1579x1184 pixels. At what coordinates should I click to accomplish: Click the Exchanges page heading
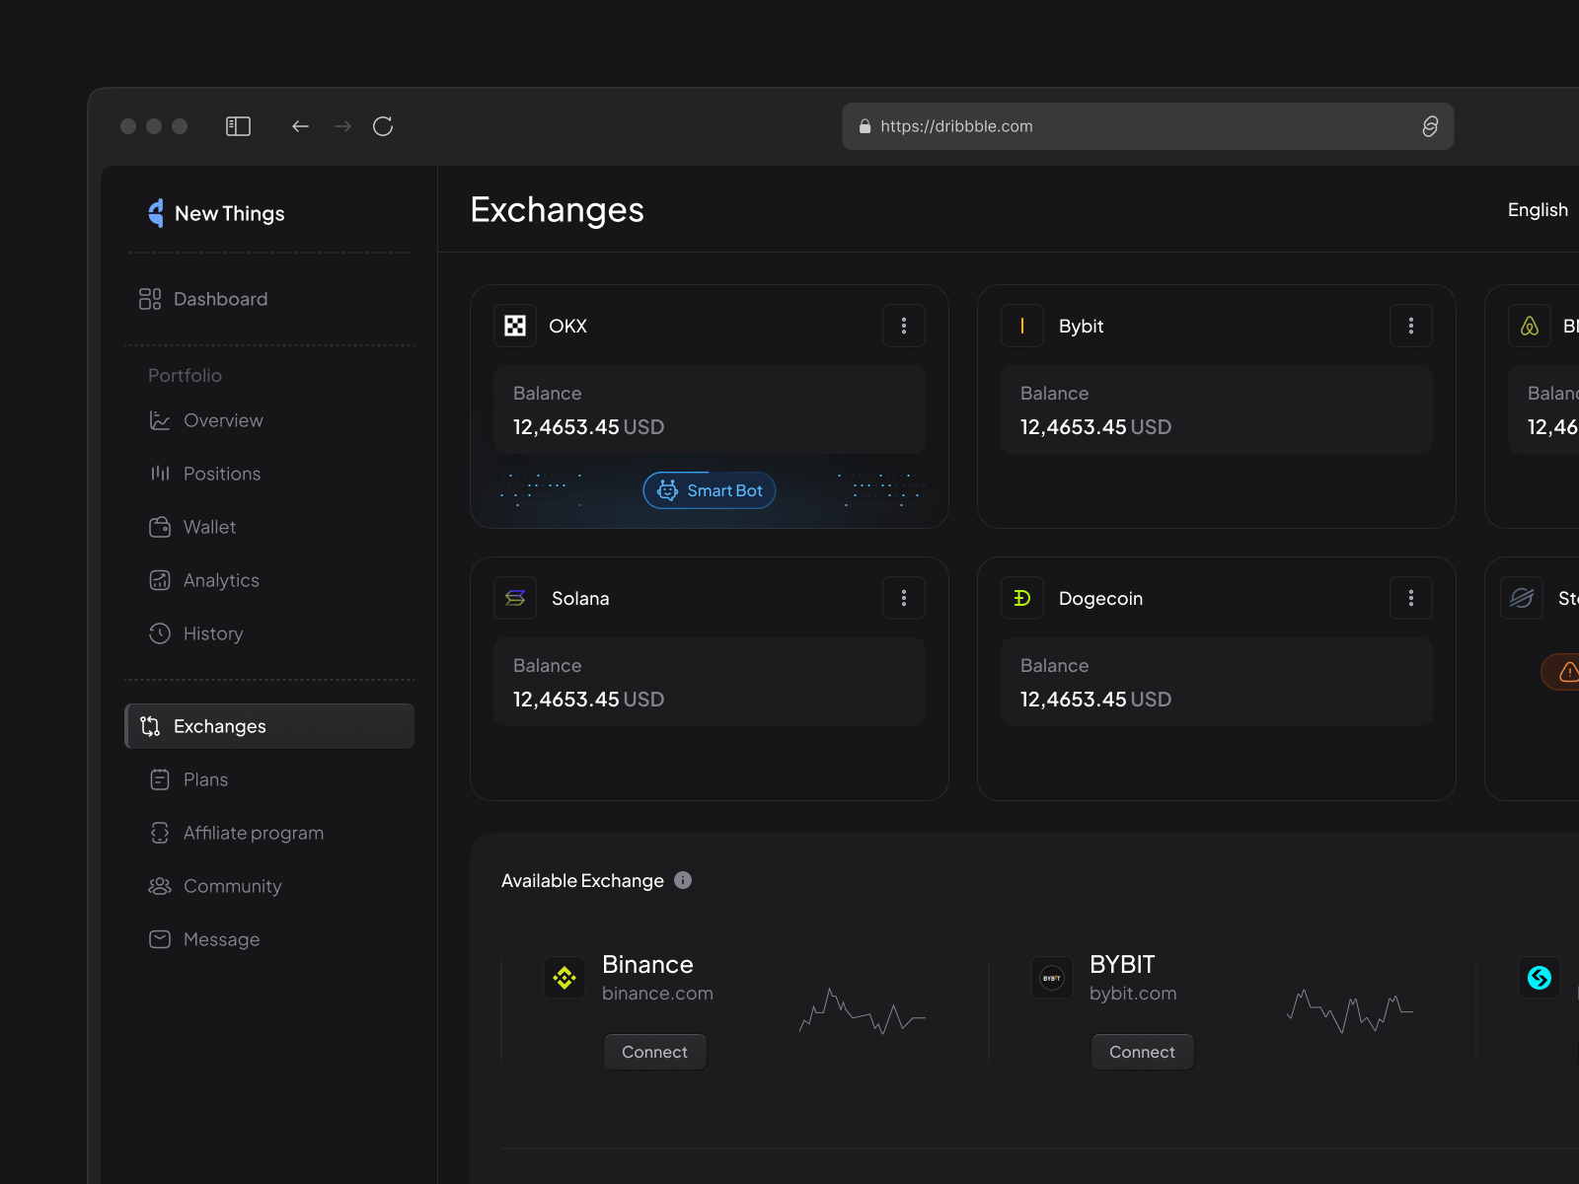(558, 210)
